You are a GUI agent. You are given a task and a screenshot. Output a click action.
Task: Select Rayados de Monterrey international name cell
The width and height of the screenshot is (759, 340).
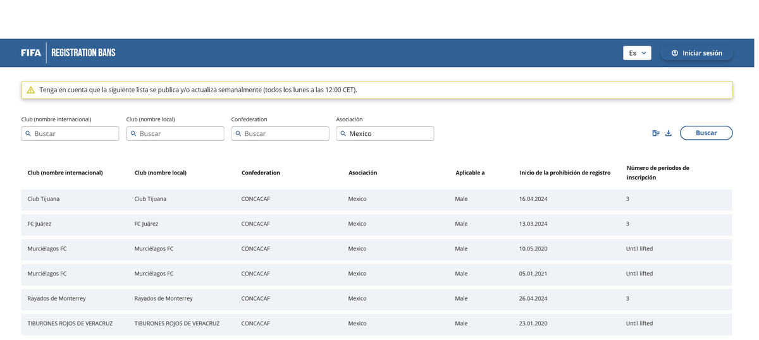[x=57, y=298]
